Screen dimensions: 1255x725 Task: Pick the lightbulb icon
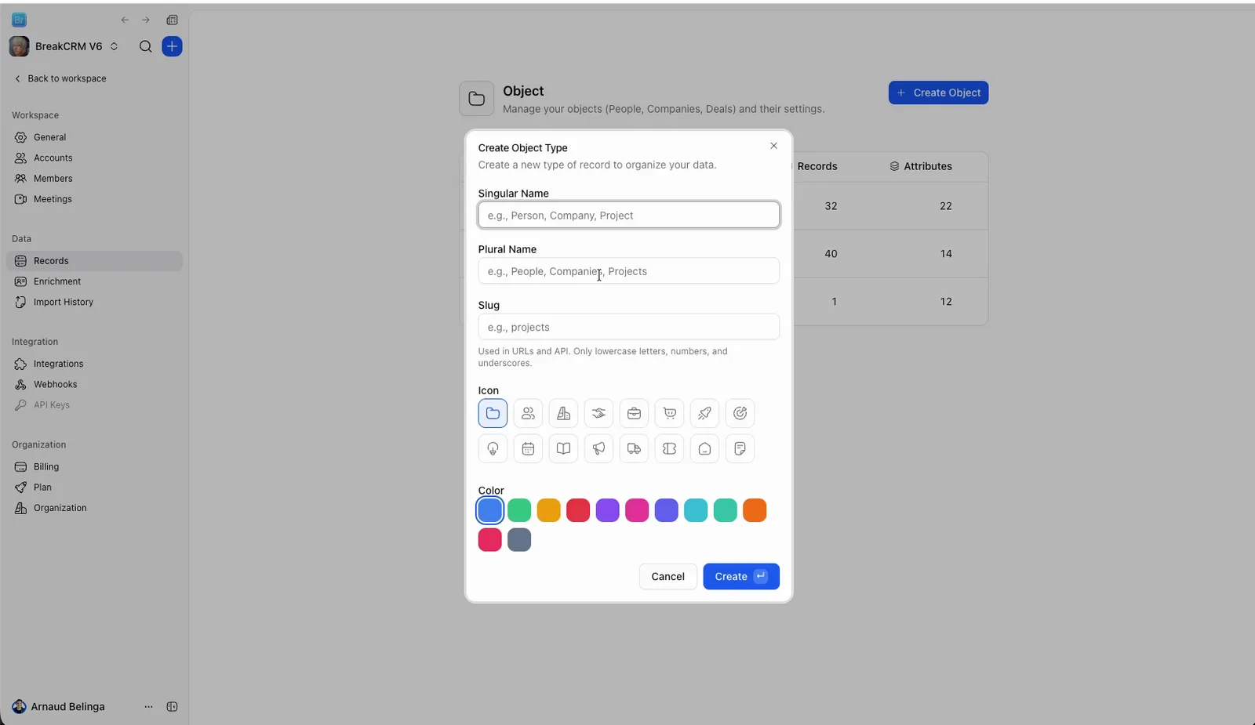coord(493,448)
